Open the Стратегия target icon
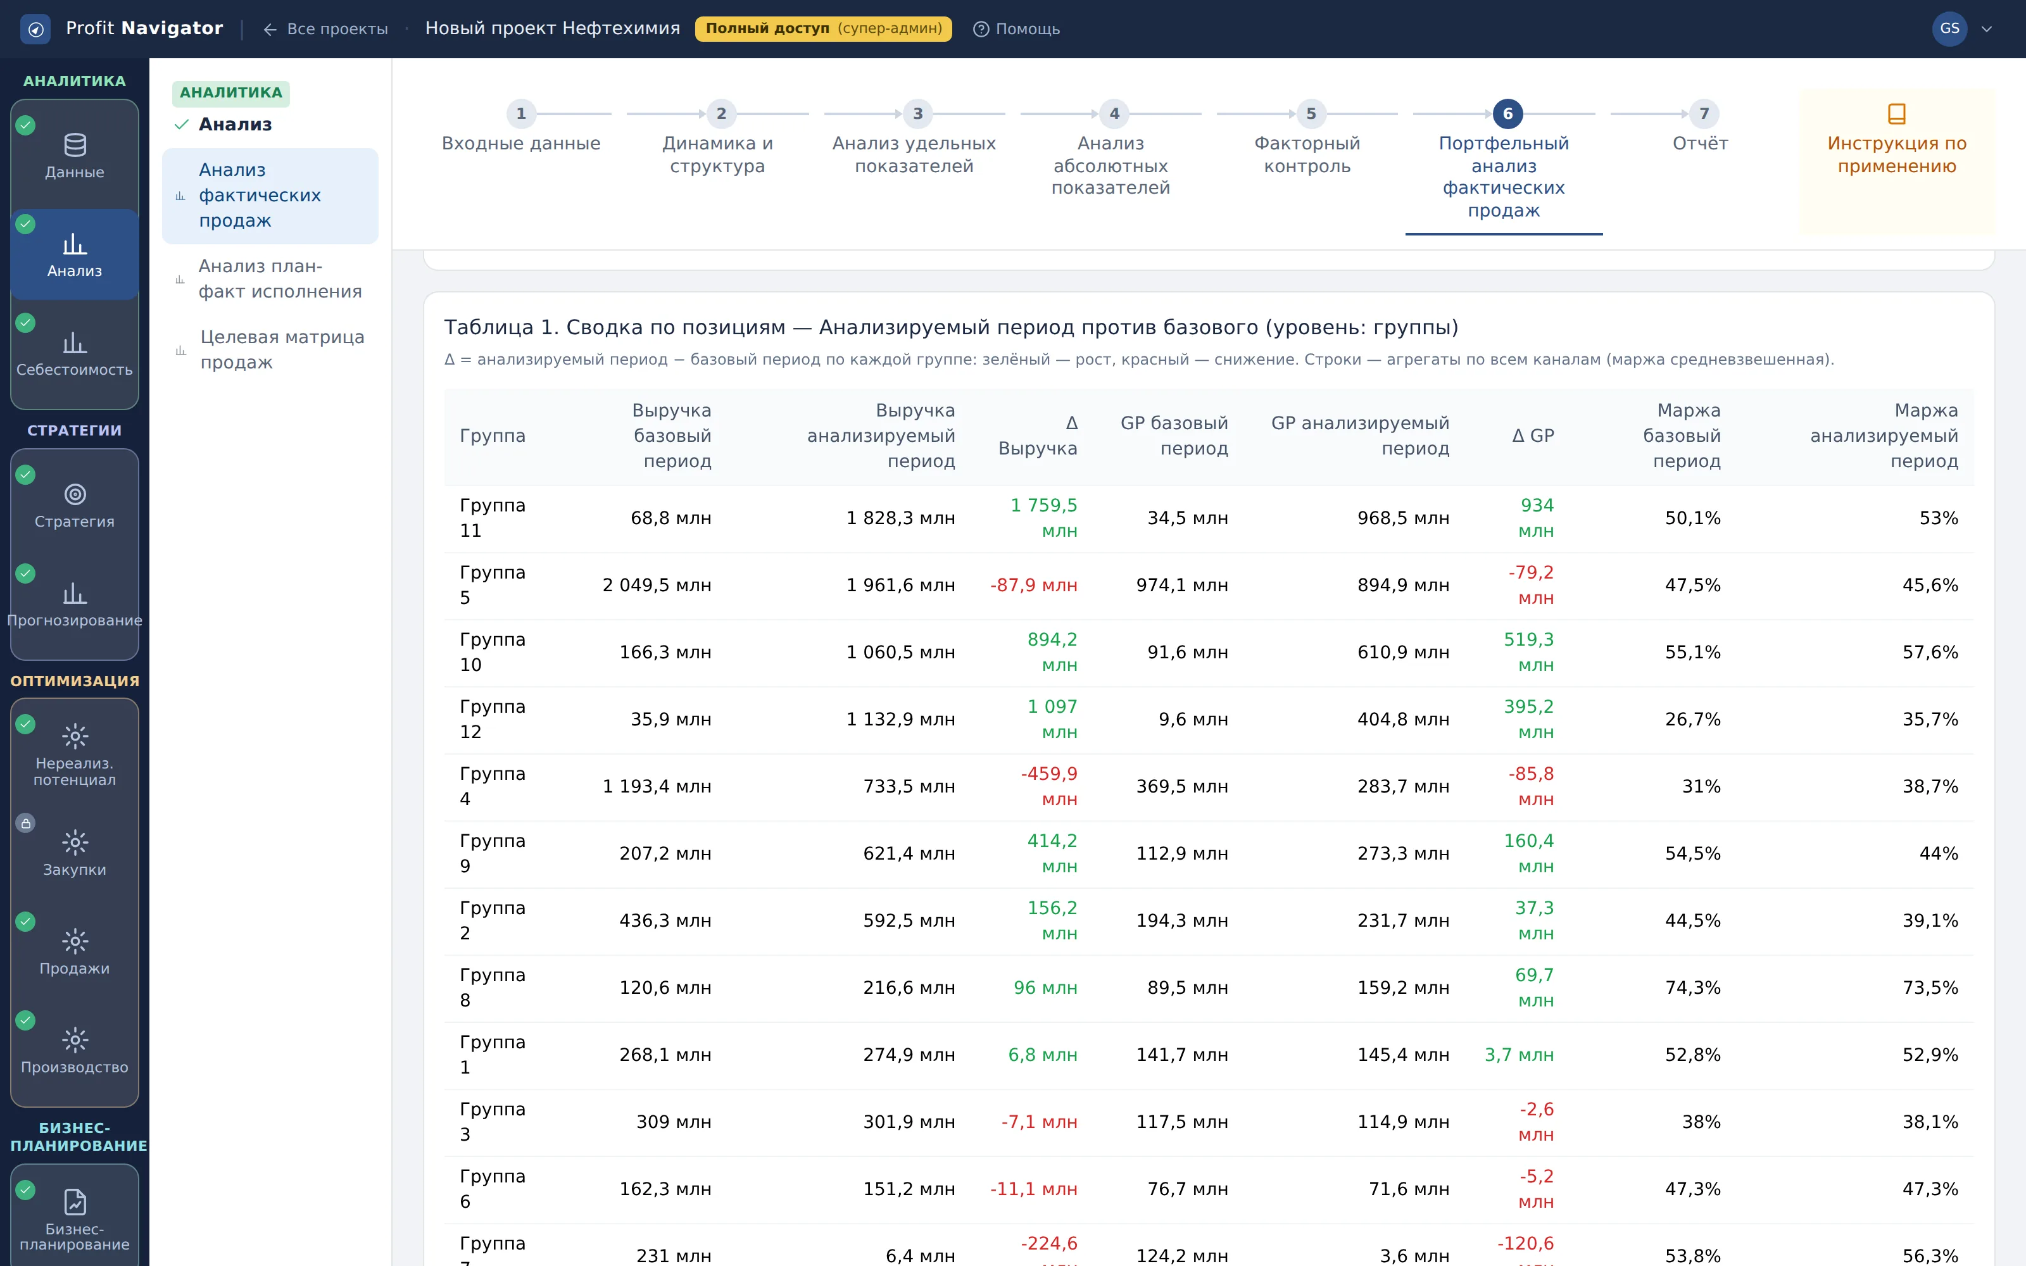 [x=75, y=494]
